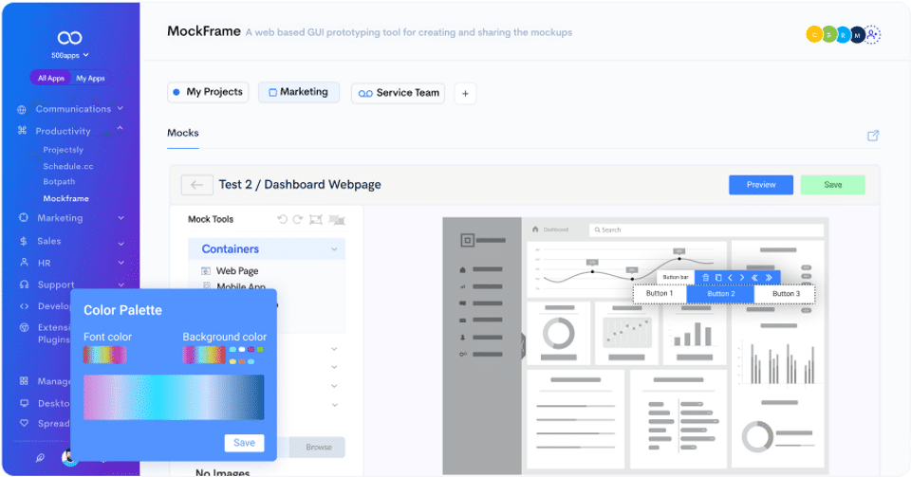Click the double right arrow on Button bar
This screenshot has width=911, height=477.
point(768,277)
